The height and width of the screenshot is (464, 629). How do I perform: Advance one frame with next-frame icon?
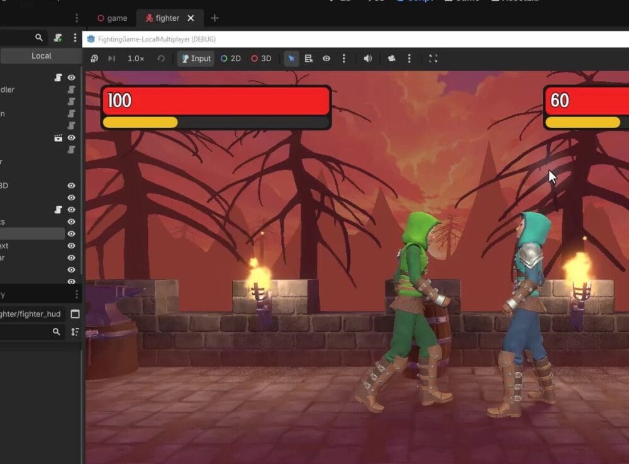(x=111, y=59)
